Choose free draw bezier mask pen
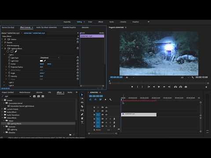The image size is (211, 158). click(x=16, y=51)
